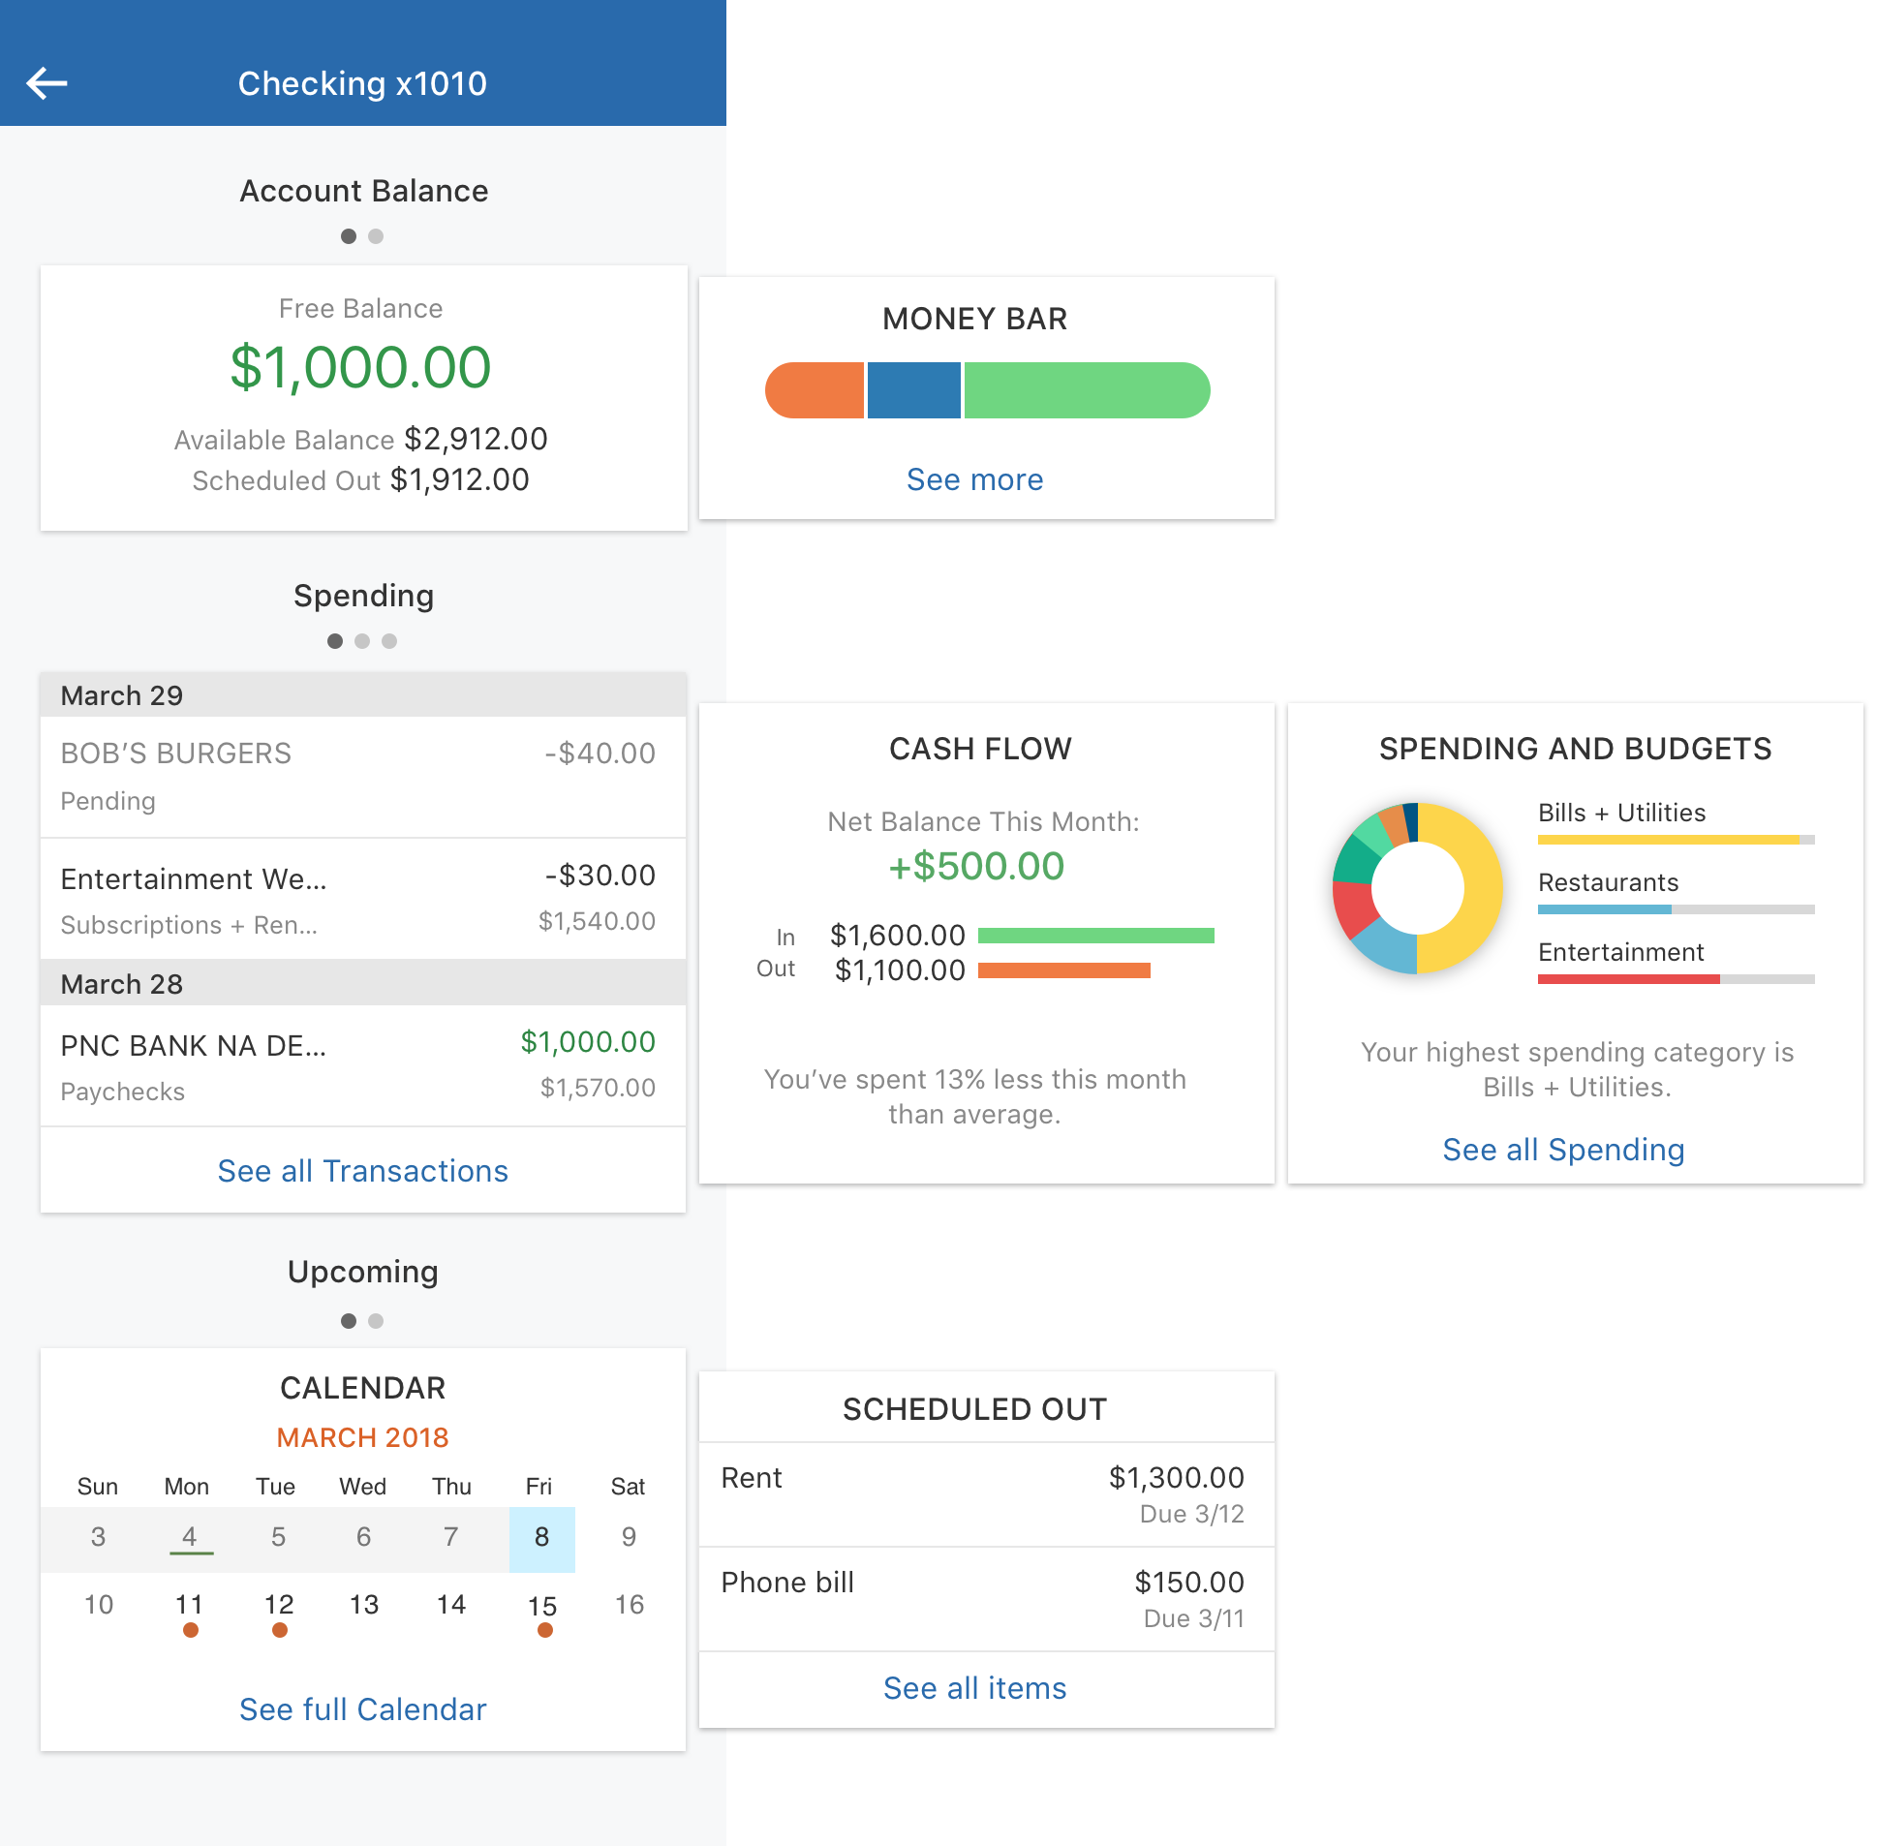1877x1846 pixels.
Task: Select first Upcoming carousel dot
Action: point(349,1320)
